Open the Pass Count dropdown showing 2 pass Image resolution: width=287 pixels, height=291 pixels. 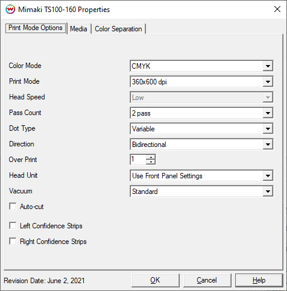pos(201,113)
